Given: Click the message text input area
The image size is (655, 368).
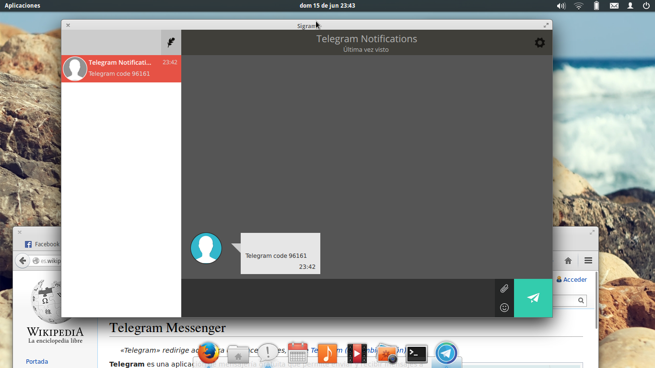Looking at the screenshot, I should click(x=338, y=298).
